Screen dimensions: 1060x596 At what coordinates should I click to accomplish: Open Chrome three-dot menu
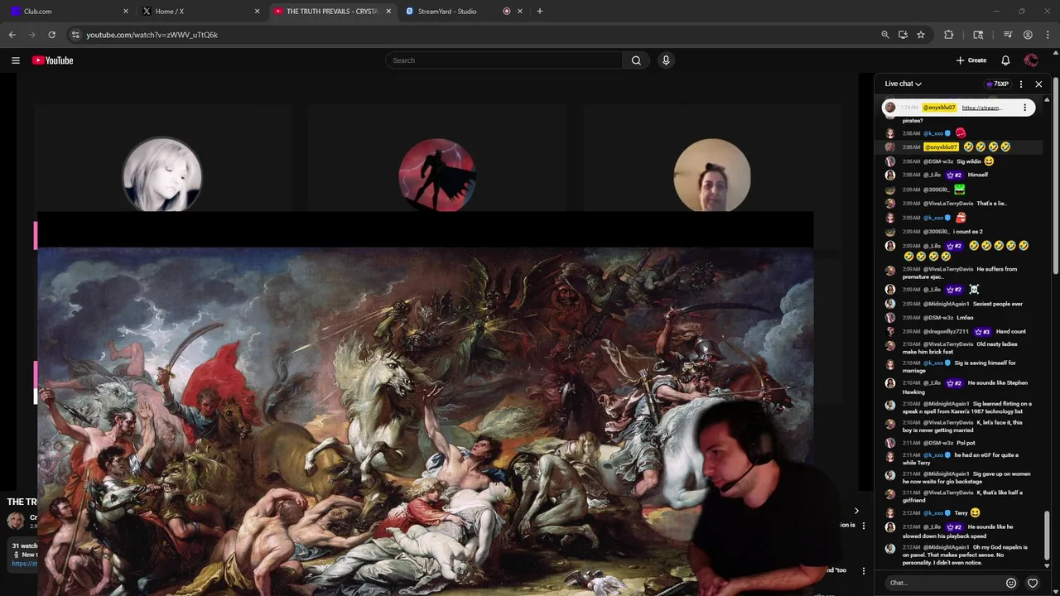pos(1048,35)
